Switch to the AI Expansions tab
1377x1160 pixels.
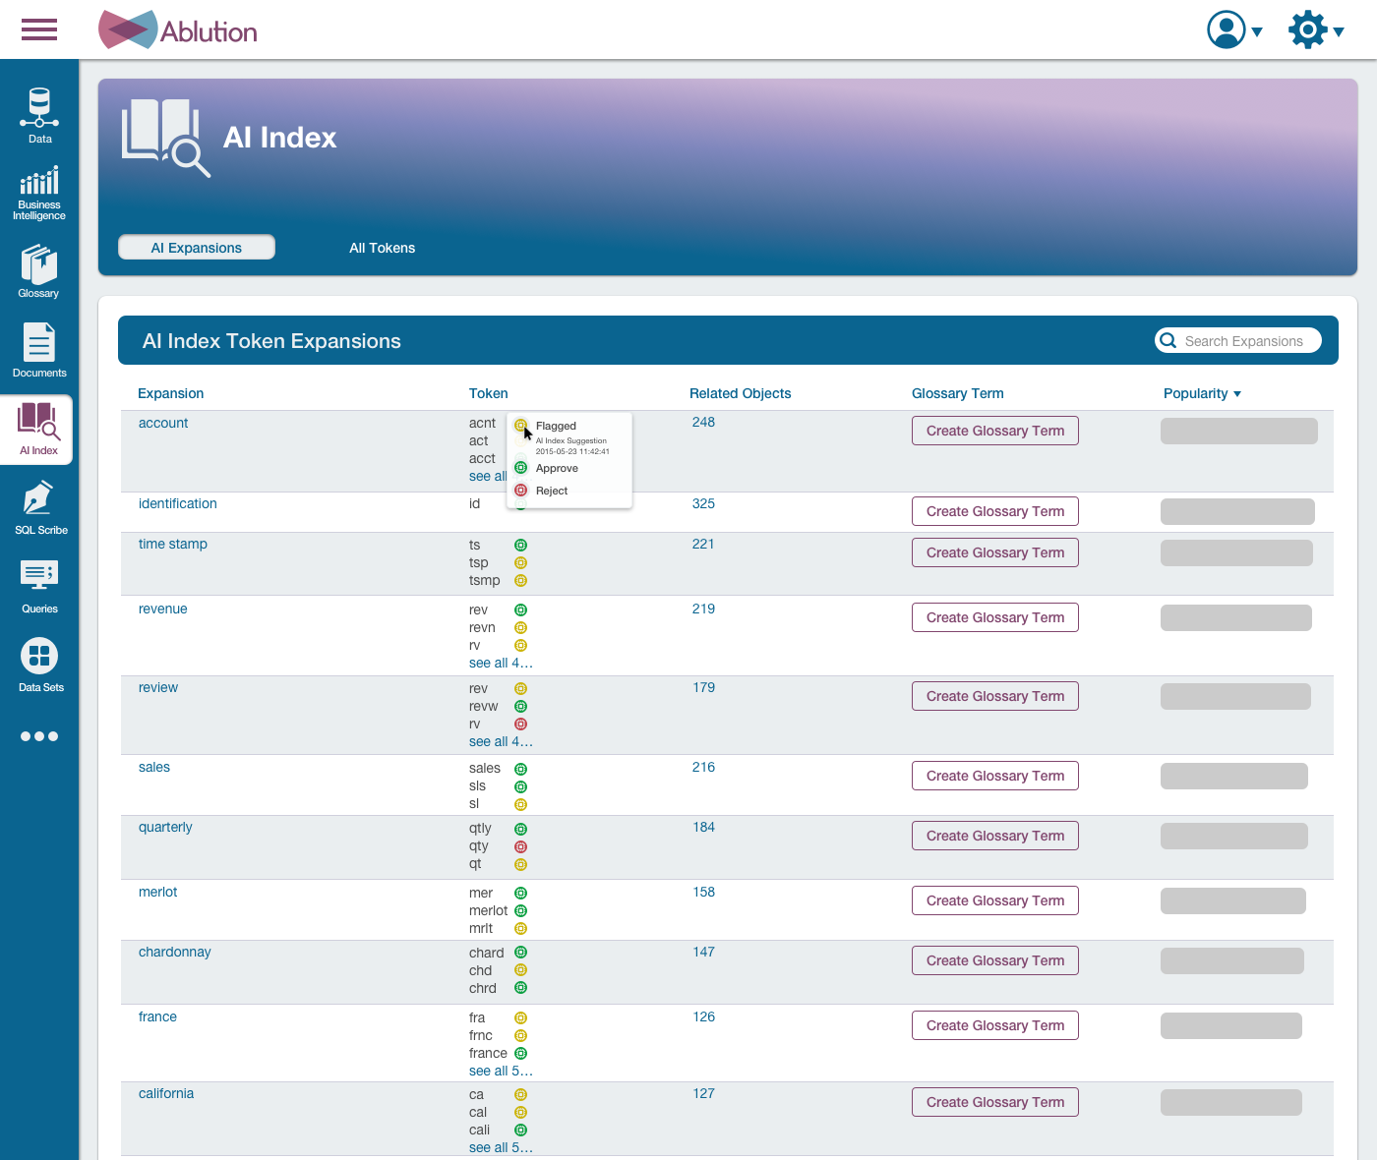(197, 248)
